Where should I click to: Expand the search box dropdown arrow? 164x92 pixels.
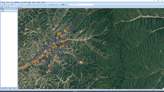[94, 5]
